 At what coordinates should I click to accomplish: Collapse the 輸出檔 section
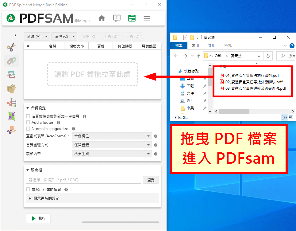coord(28,170)
